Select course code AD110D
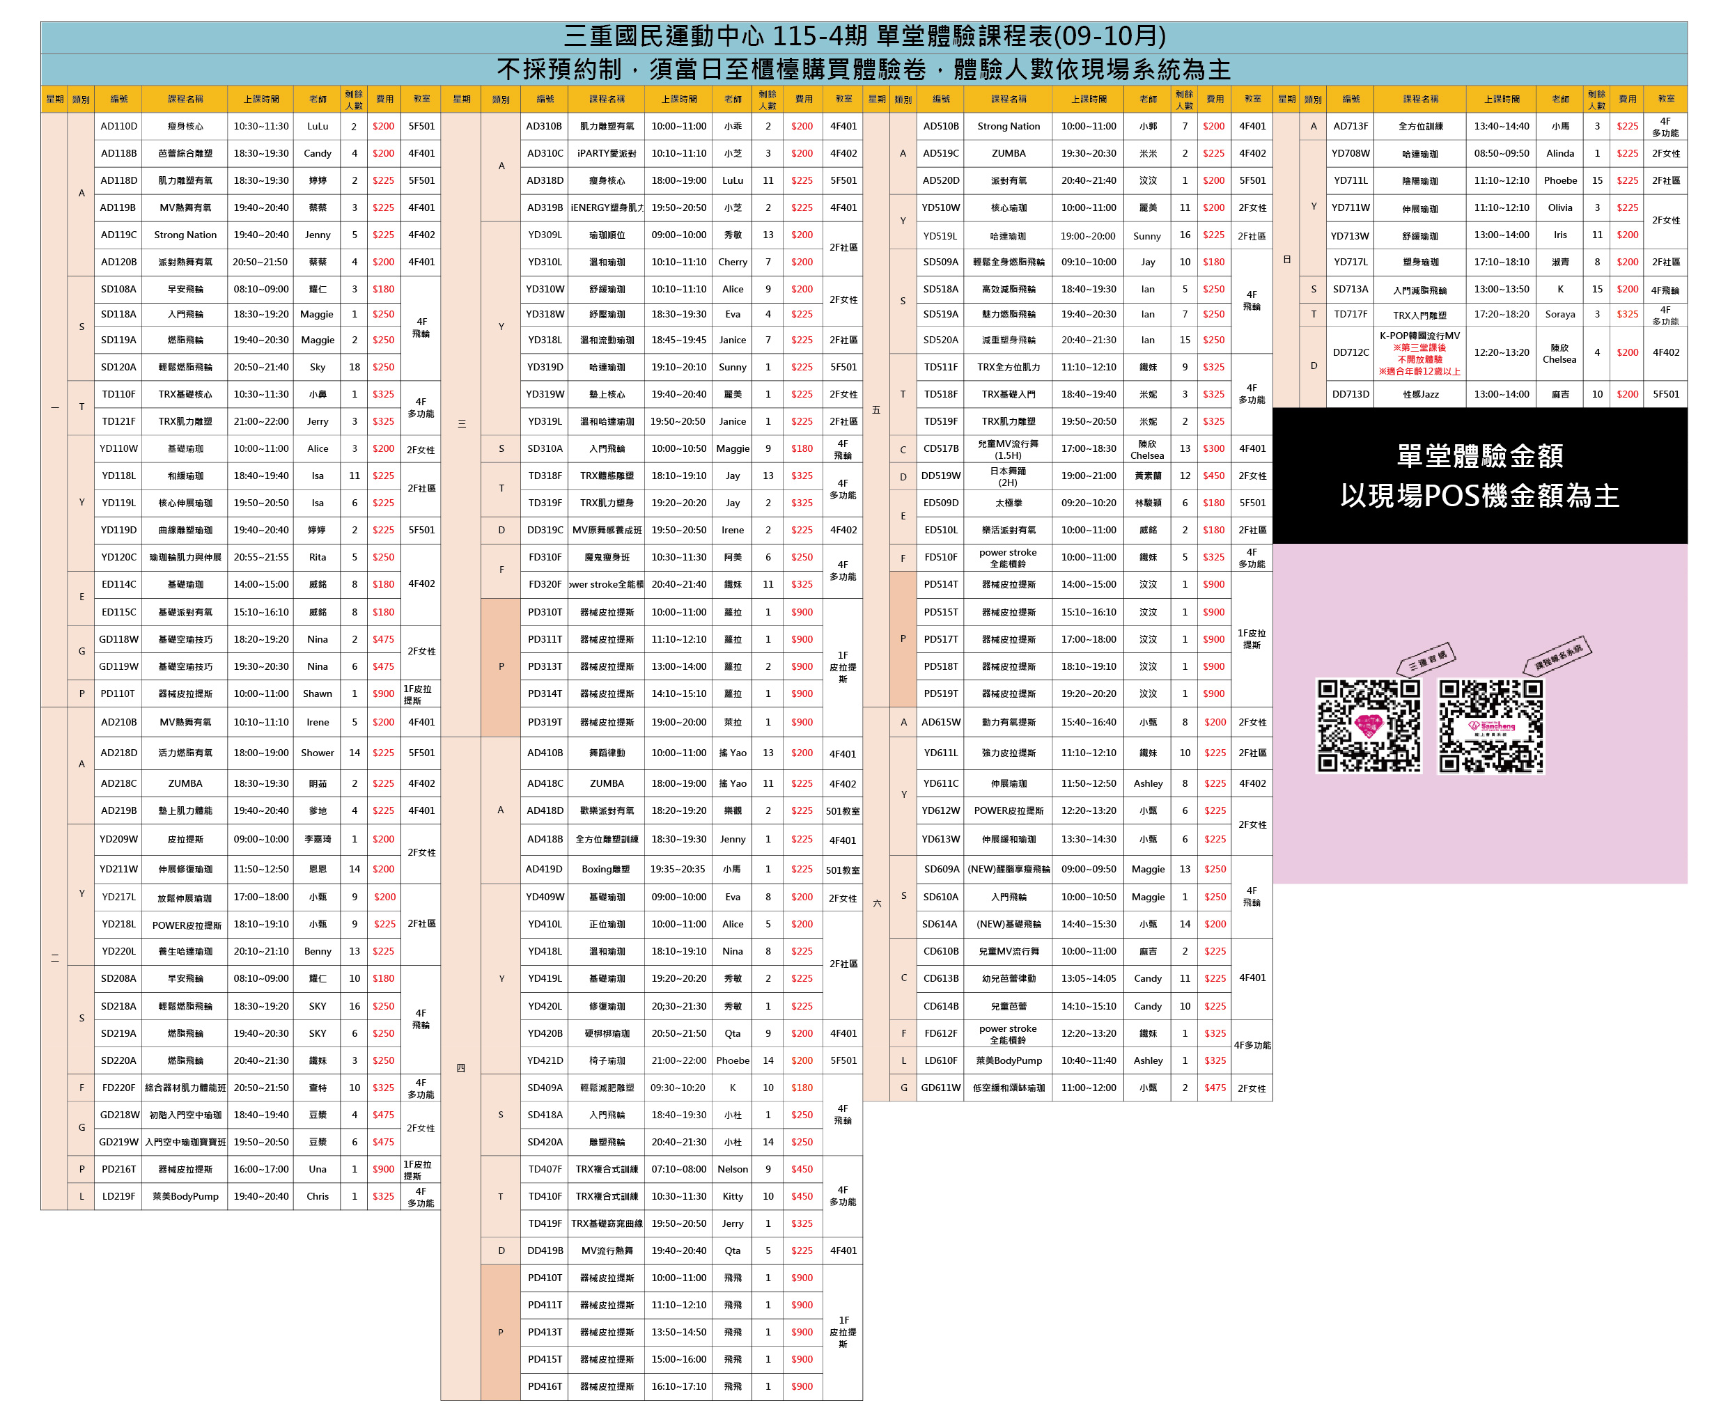Viewport: 1728px width, 1419px height. [118, 127]
